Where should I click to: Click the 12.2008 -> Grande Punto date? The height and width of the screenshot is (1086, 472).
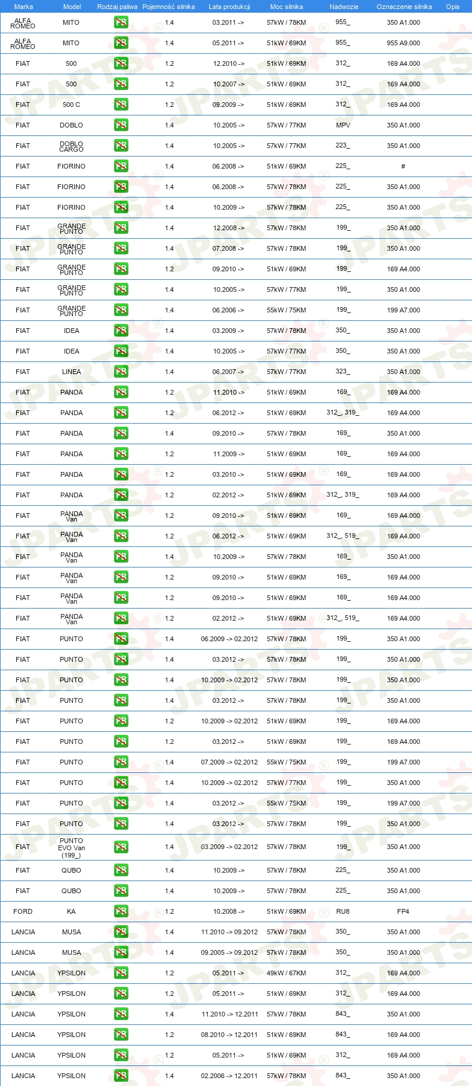(x=229, y=228)
